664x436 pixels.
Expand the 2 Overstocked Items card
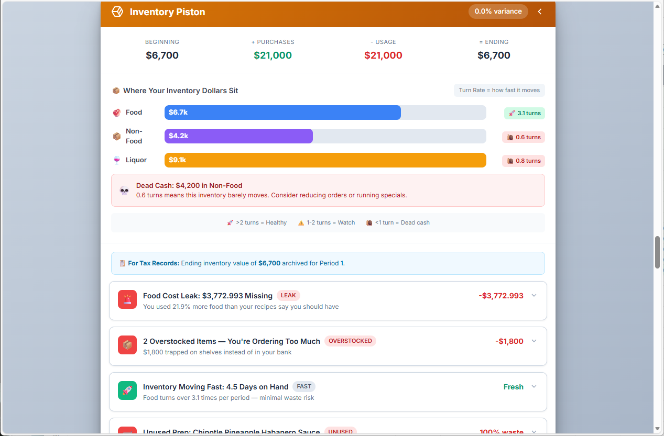534,341
